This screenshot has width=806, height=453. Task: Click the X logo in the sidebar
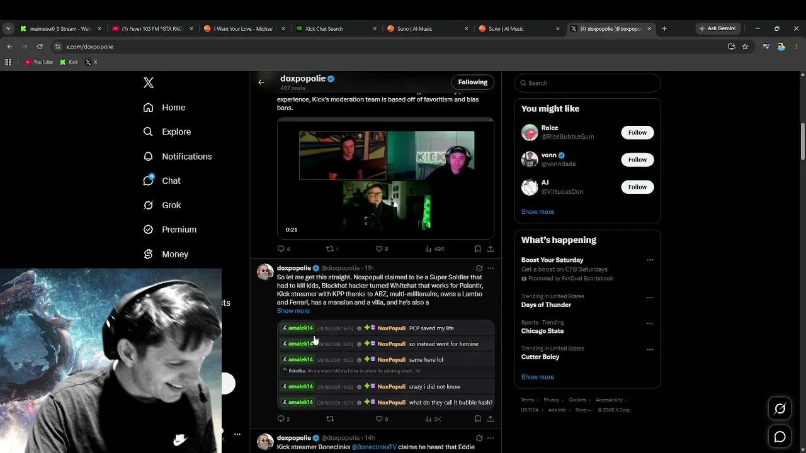coord(149,82)
